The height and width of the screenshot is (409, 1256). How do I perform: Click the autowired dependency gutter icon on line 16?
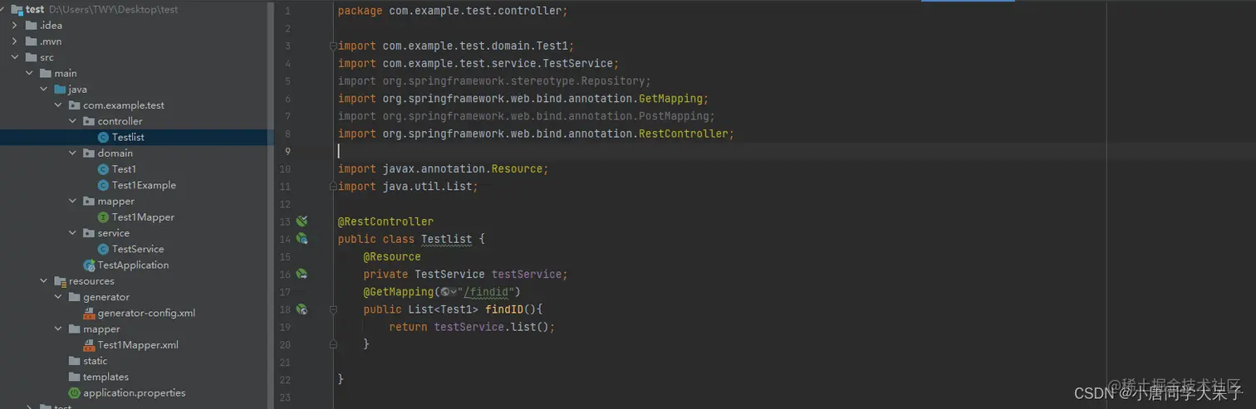pos(302,274)
